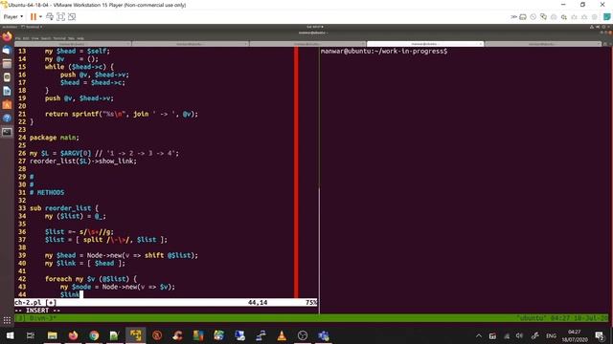613x344 pixels.
Task: Launch Google Chrome from Windows taskbar
Action: click(94, 335)
